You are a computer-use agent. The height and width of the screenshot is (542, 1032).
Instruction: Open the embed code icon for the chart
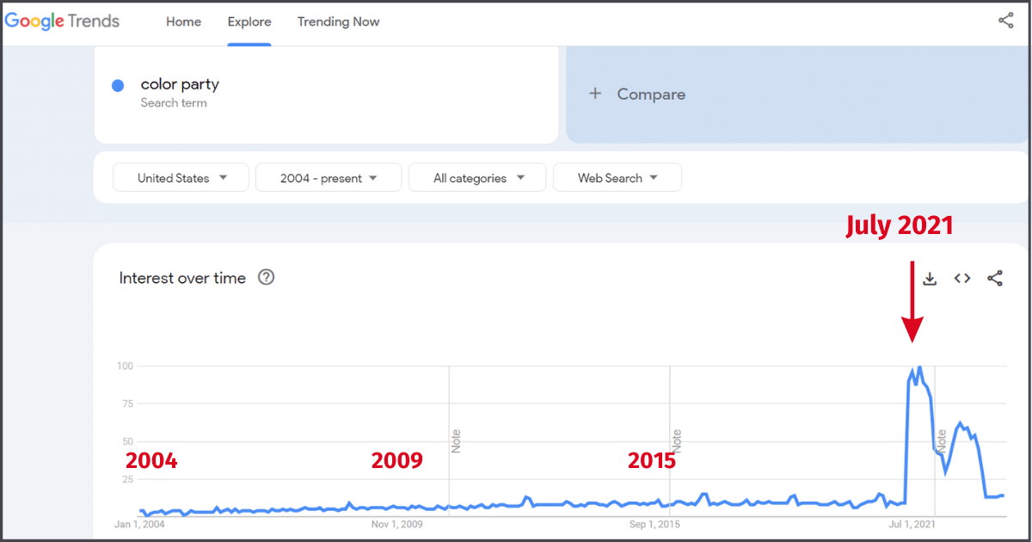coord(962,279)
